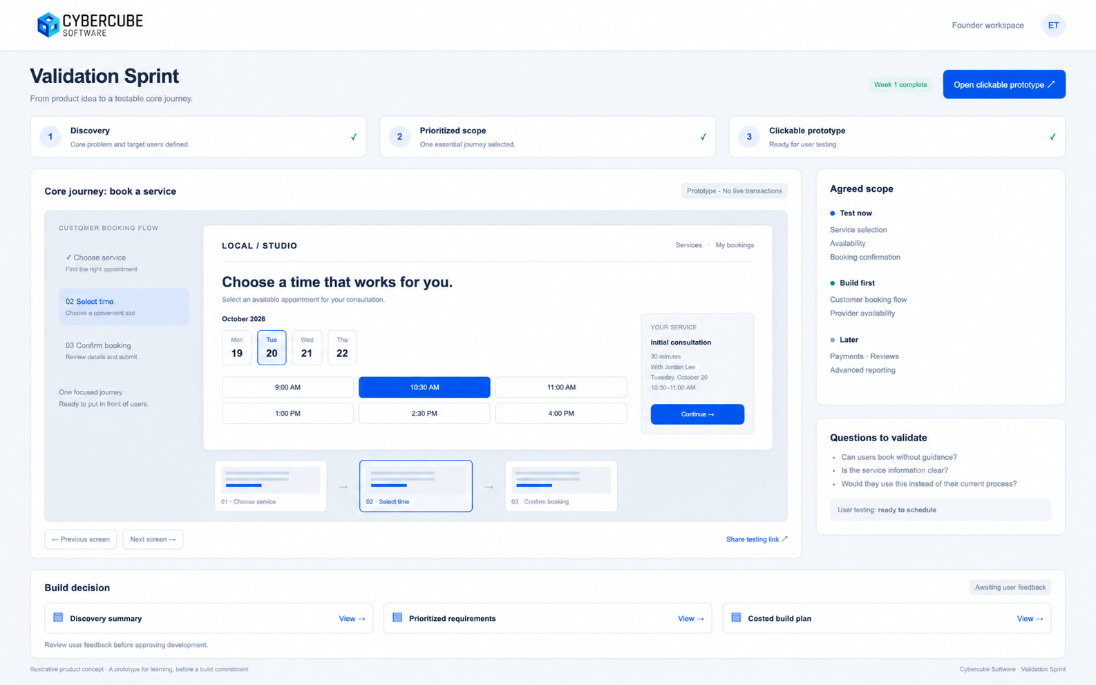The height and width of the screenshot is (685, 1096).
Task: View the Prioritized requirements
Action: click(x=691, y=619)
